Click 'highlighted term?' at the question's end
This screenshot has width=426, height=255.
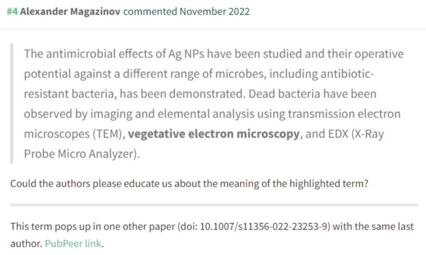329,184
